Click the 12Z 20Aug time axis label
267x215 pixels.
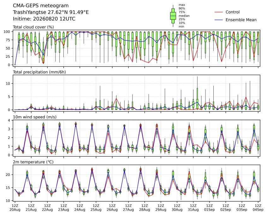(x=15, y=208)
